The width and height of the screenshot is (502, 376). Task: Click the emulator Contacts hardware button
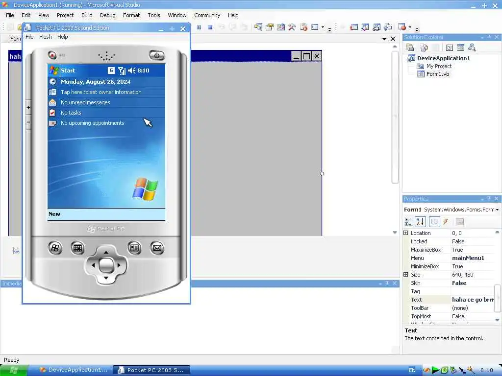tap(134, 248)
